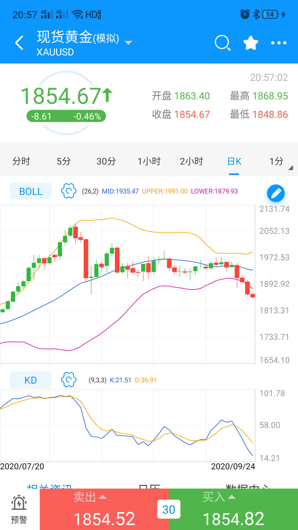Select the 分时 timeframe tab
The image size is (298, 530).
tap(21, 161)
